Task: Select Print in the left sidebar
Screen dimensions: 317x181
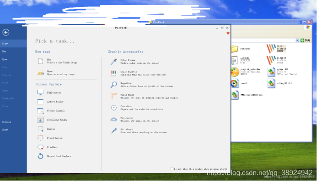Action: [x=13, y=83]
